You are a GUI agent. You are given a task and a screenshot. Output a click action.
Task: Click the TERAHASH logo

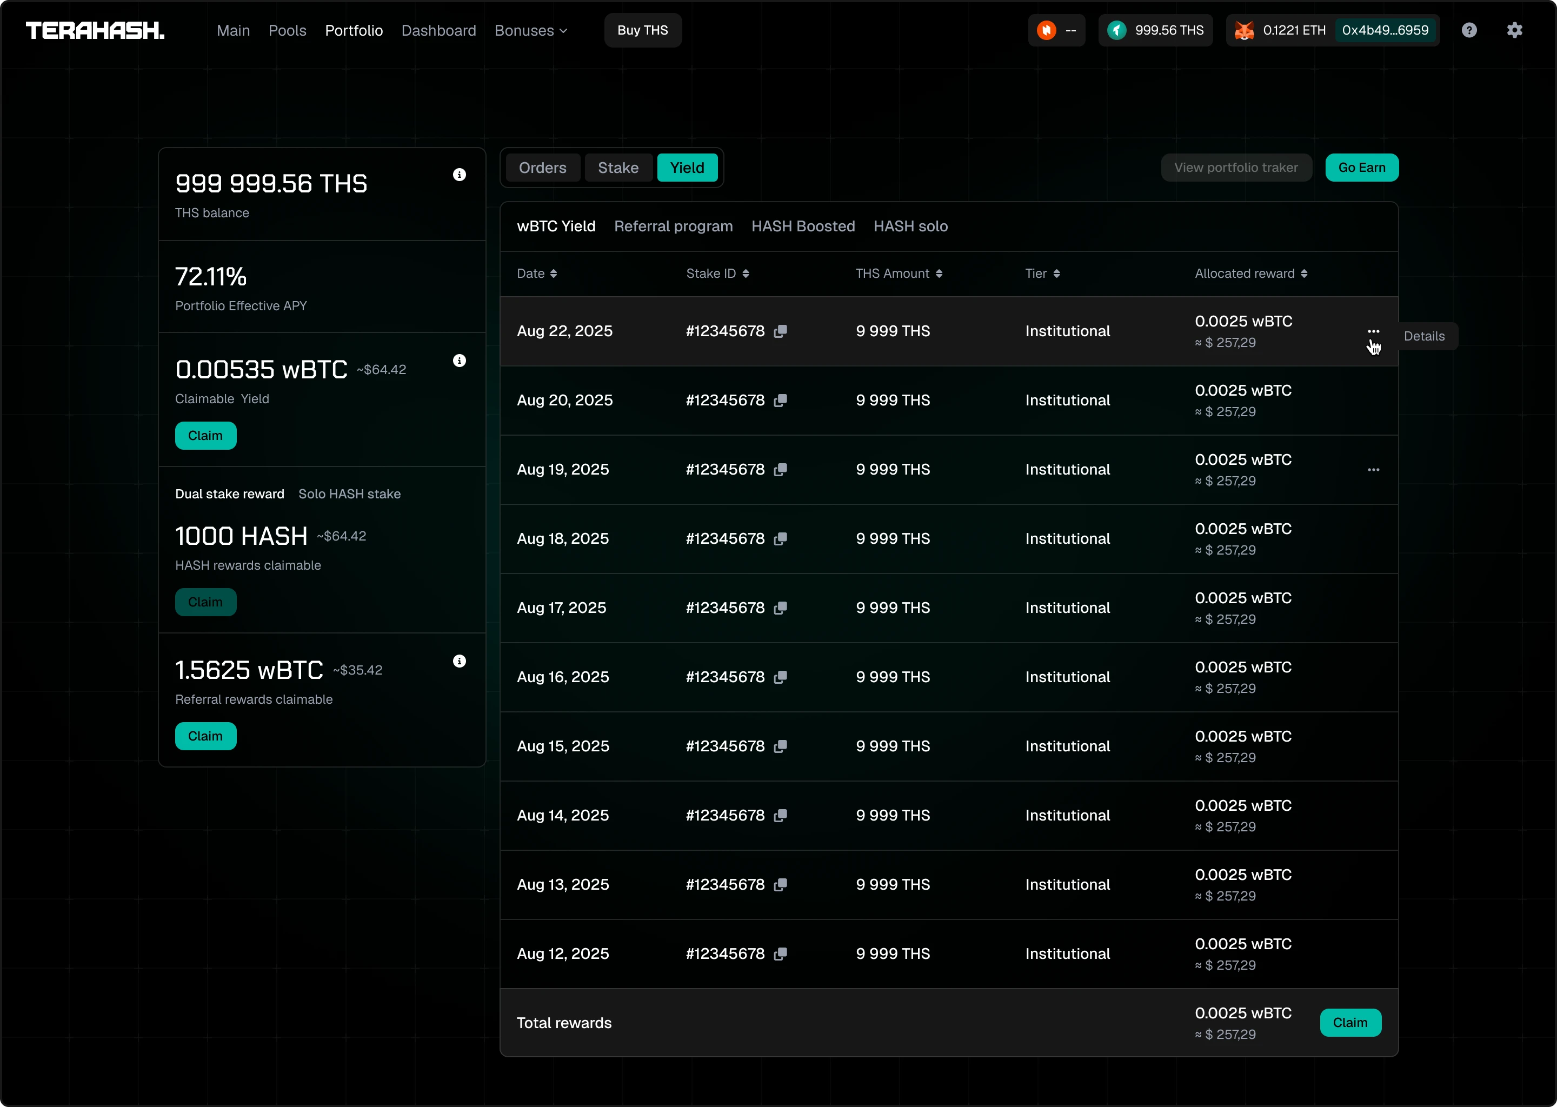pos(95,30)
